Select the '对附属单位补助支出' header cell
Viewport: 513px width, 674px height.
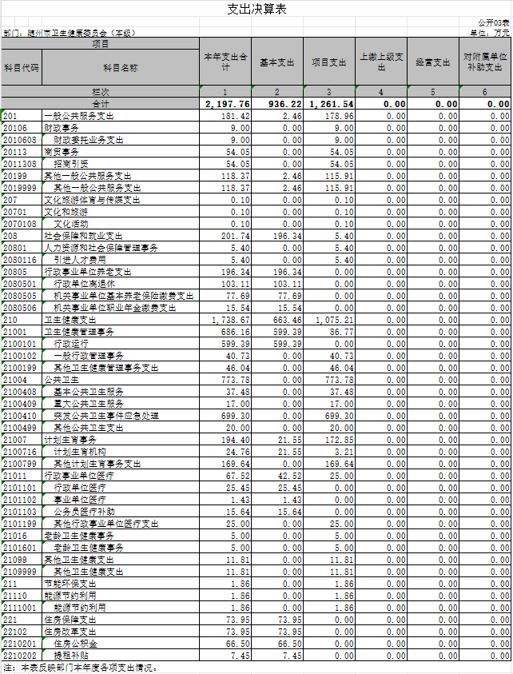(487, 62)
